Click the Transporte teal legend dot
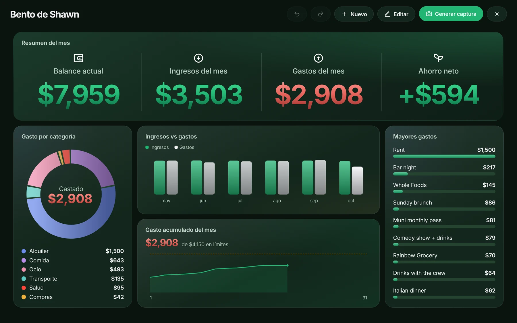 (x=24, y=279)
